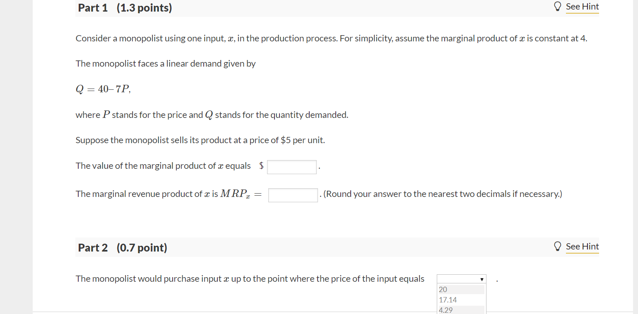Open See Hint for Part 1
The image size is (638, 314).
[582, 7]
